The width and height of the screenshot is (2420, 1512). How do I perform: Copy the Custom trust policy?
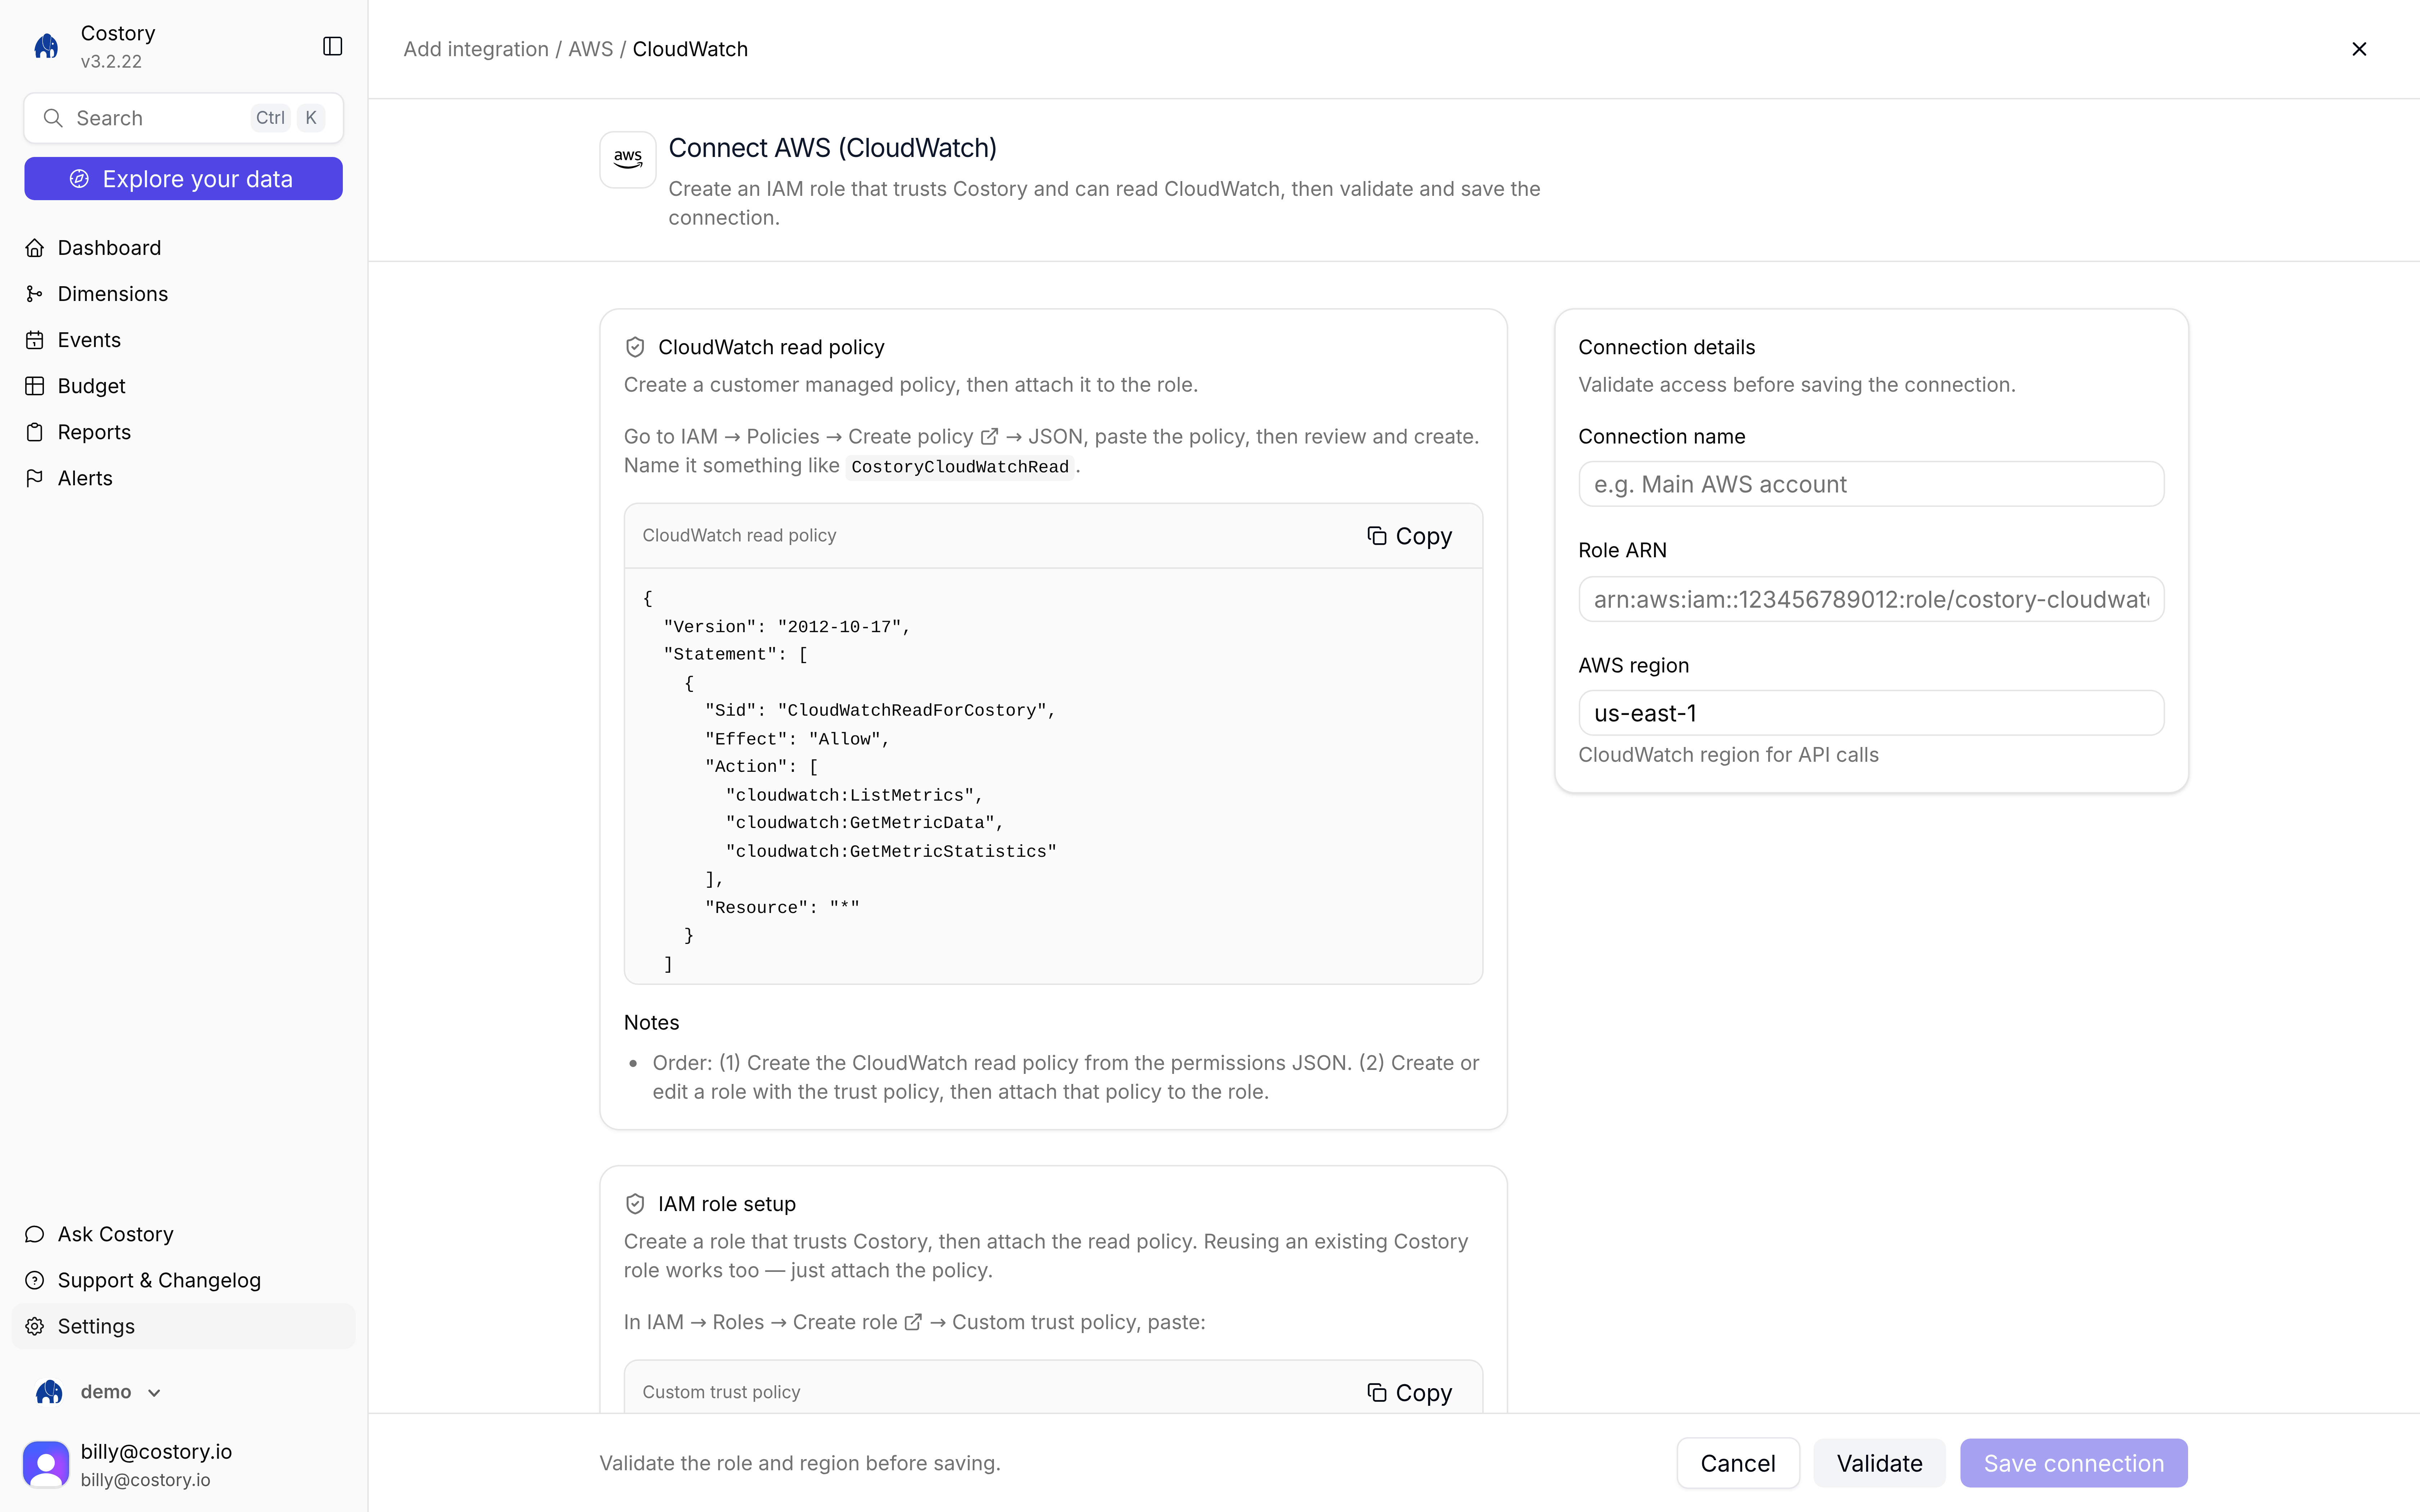tap(1409, 1393)
